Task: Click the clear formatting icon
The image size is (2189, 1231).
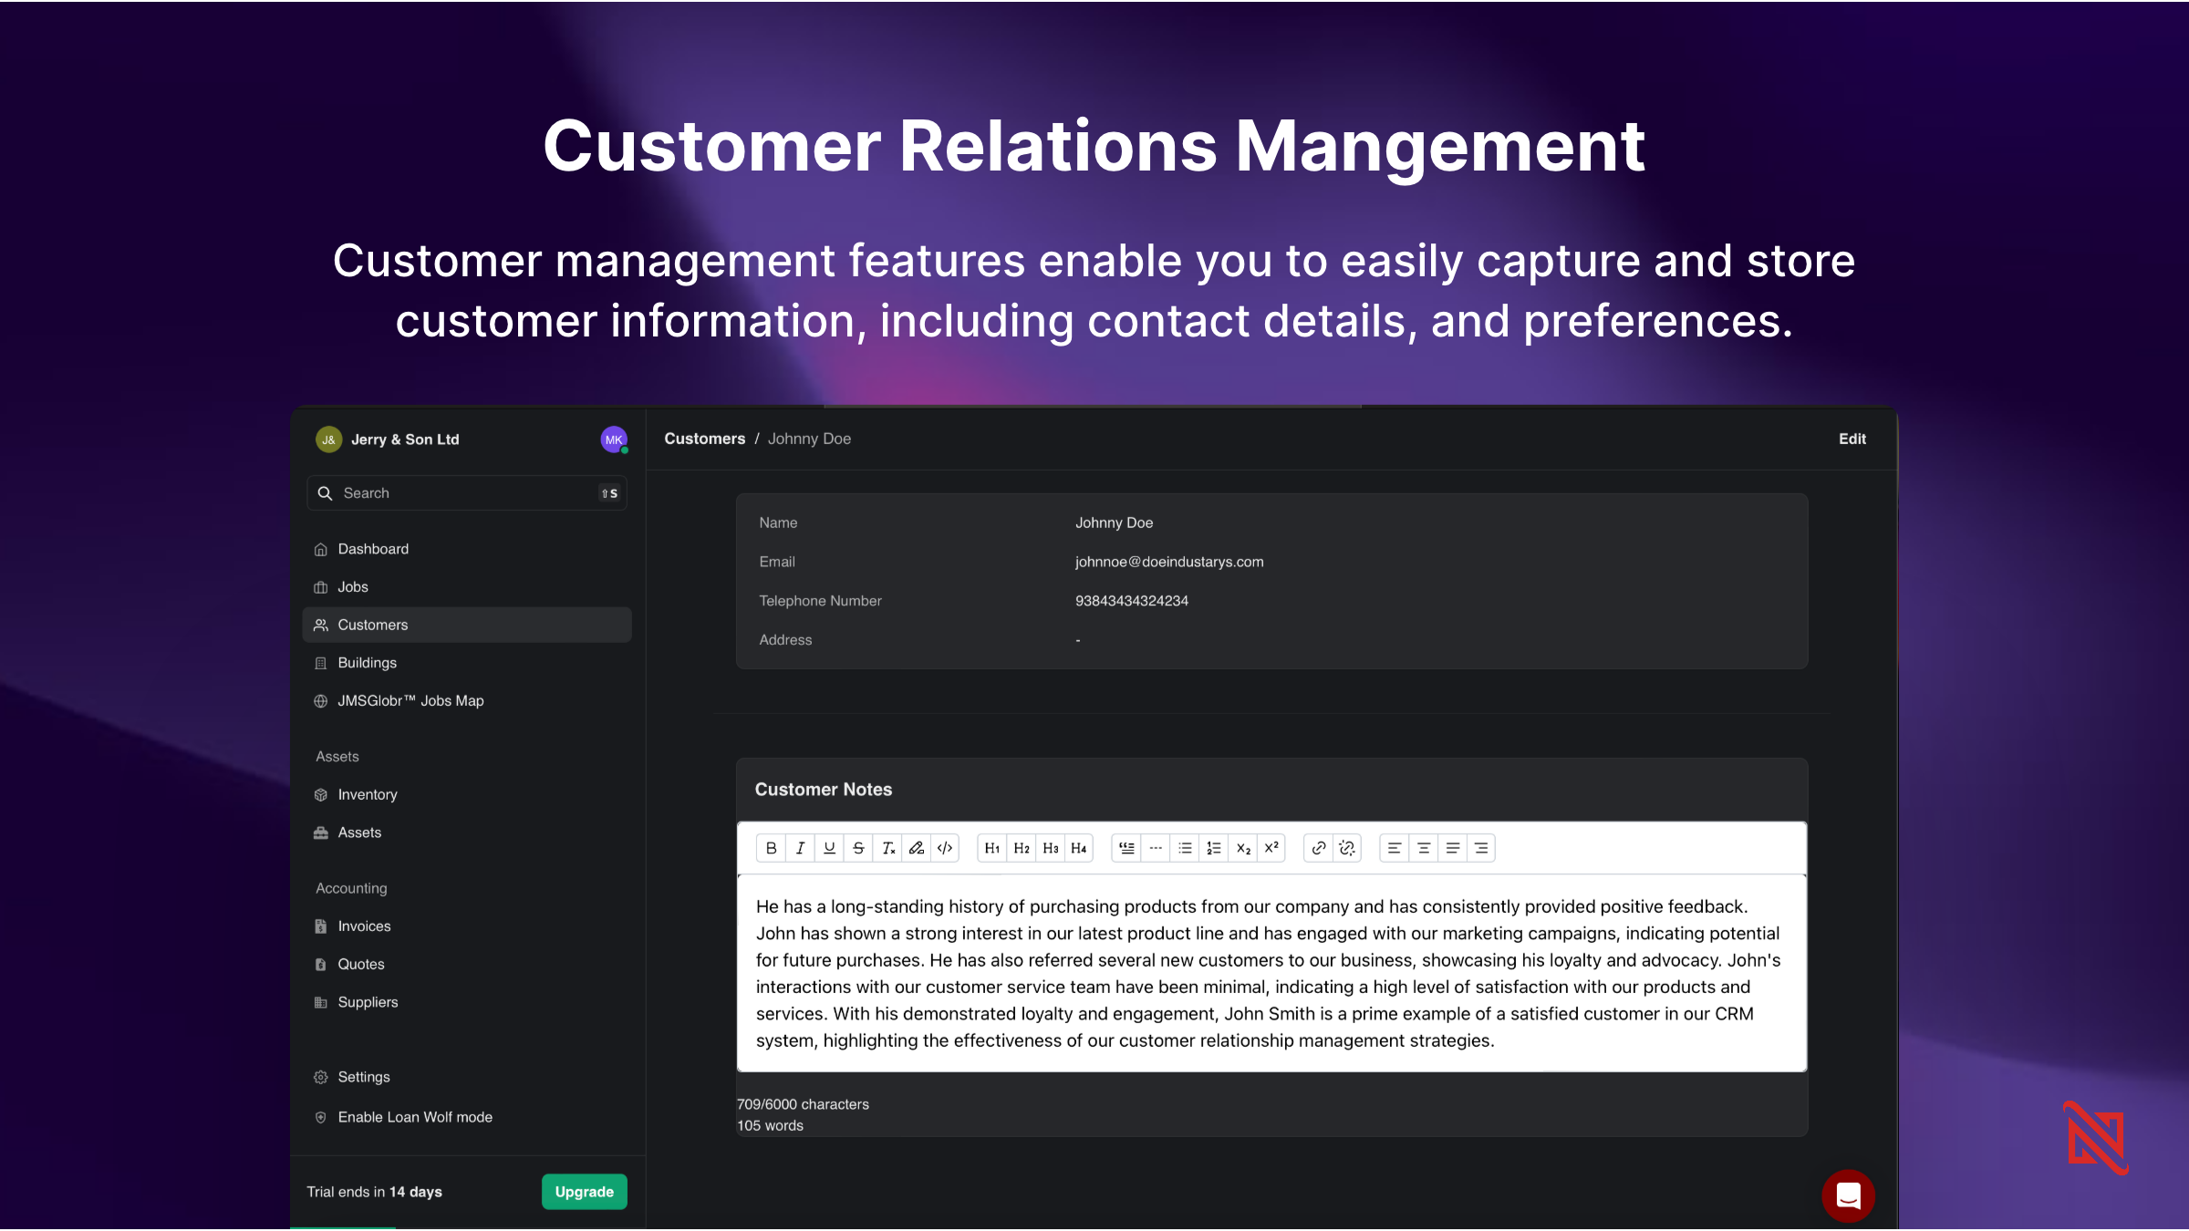Action: pyautogui.click(x=887, y=848)
